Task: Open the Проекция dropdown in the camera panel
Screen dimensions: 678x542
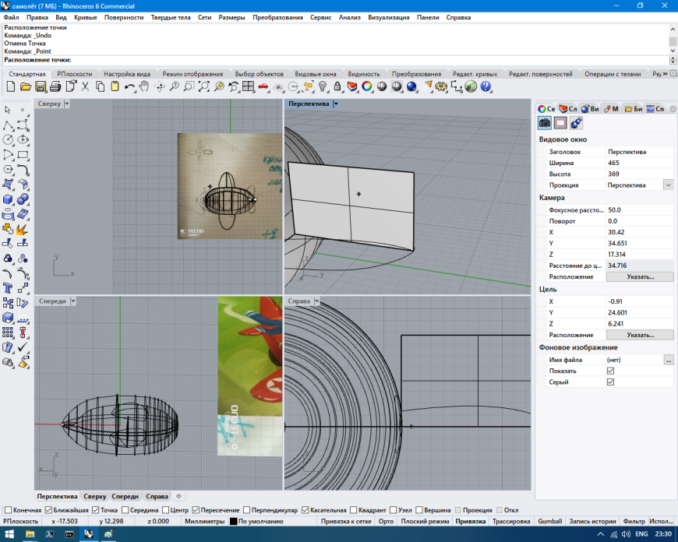Action: tap(668, 185)
